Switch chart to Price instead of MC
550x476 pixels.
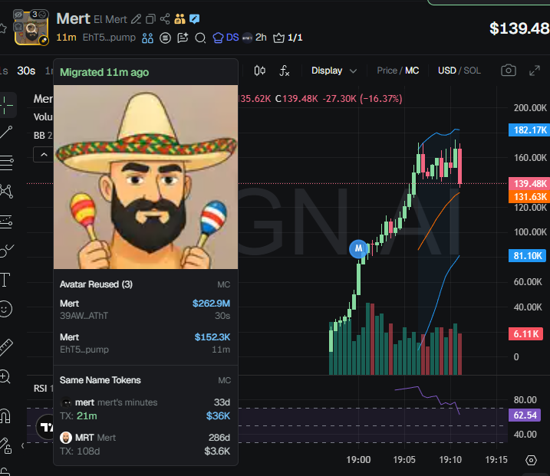(x=387, y=71)
